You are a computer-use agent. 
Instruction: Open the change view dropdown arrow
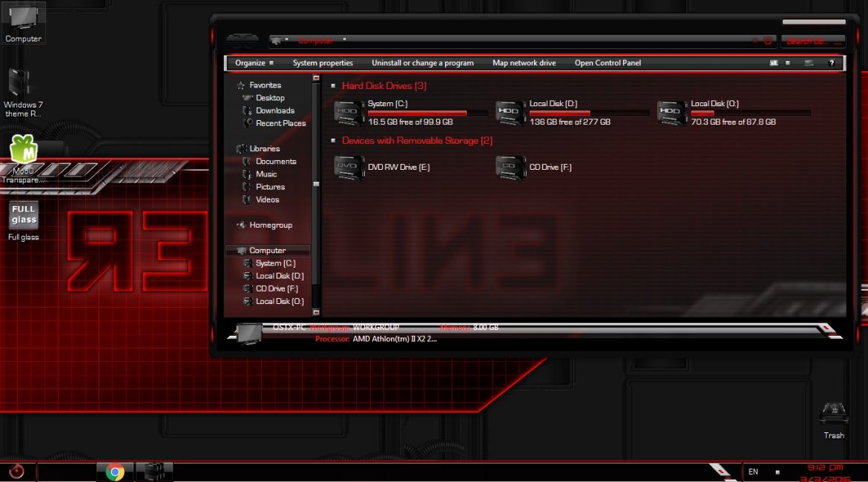(x=788, y=63)
